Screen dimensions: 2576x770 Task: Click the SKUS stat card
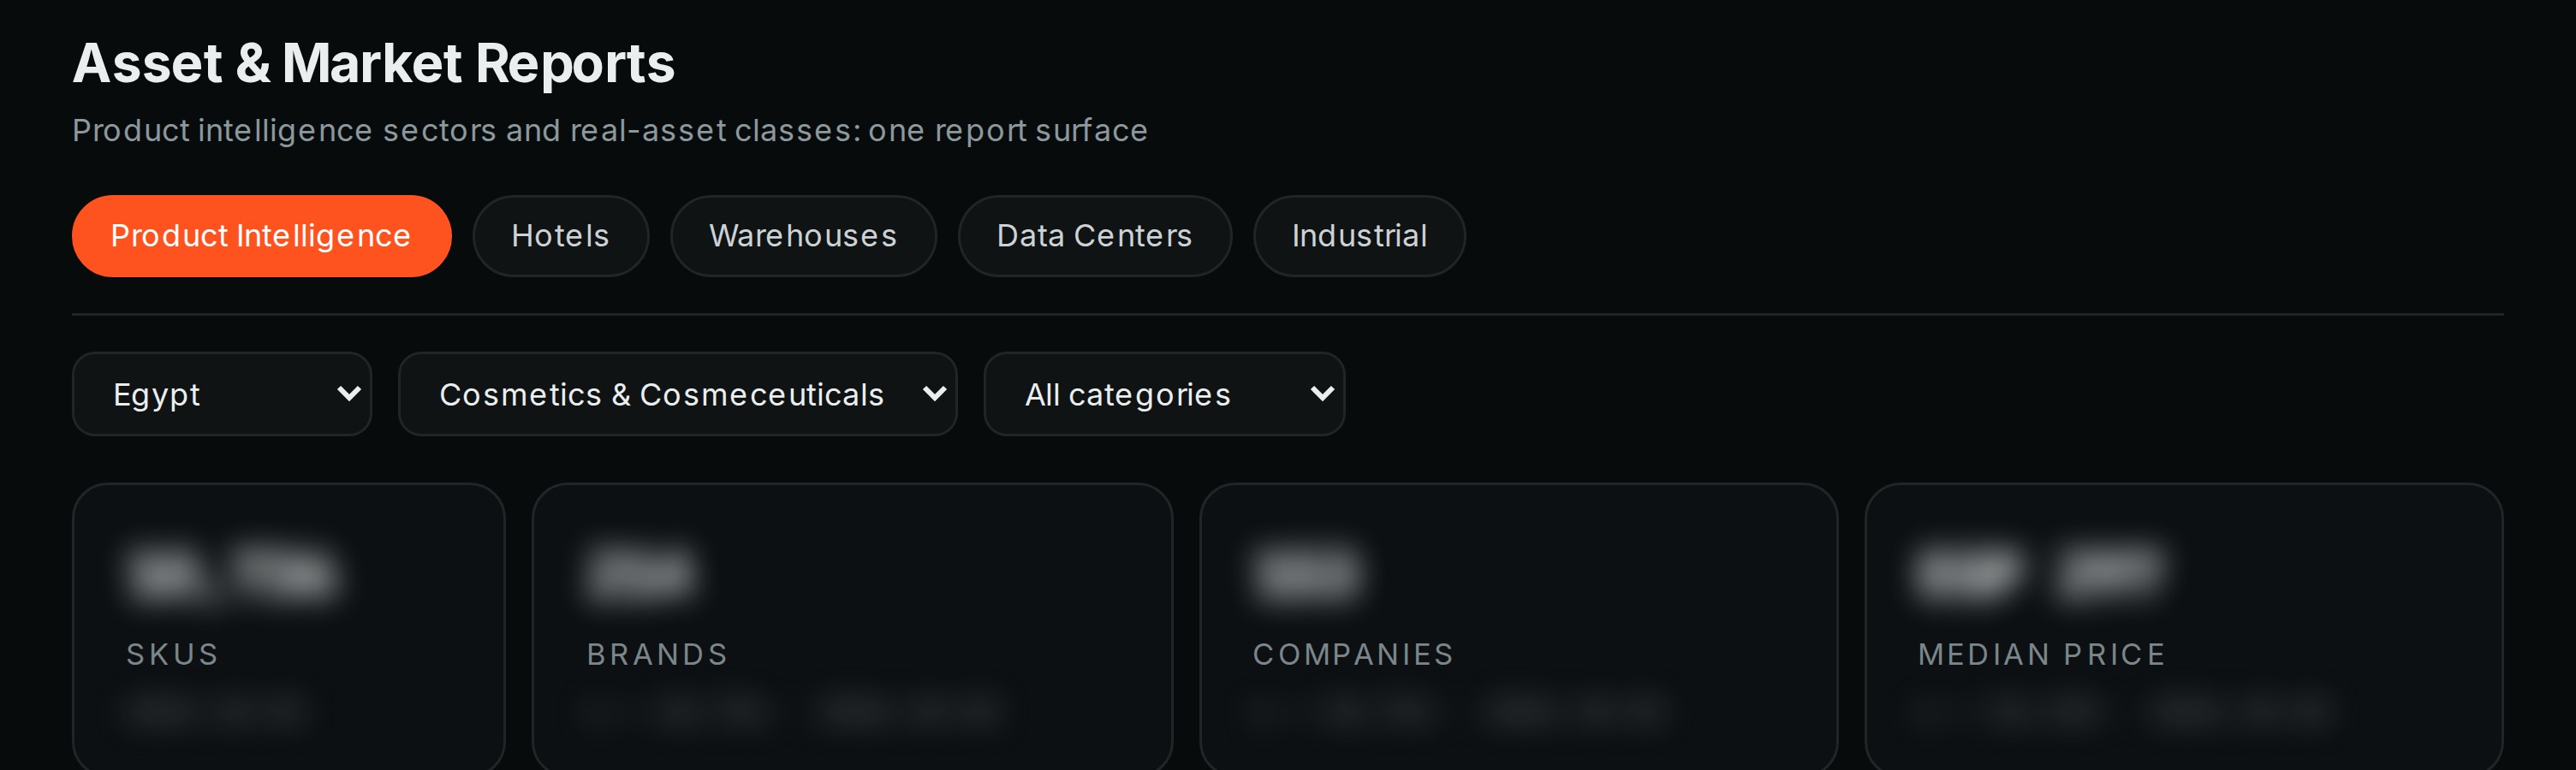(x=289, y=627)
